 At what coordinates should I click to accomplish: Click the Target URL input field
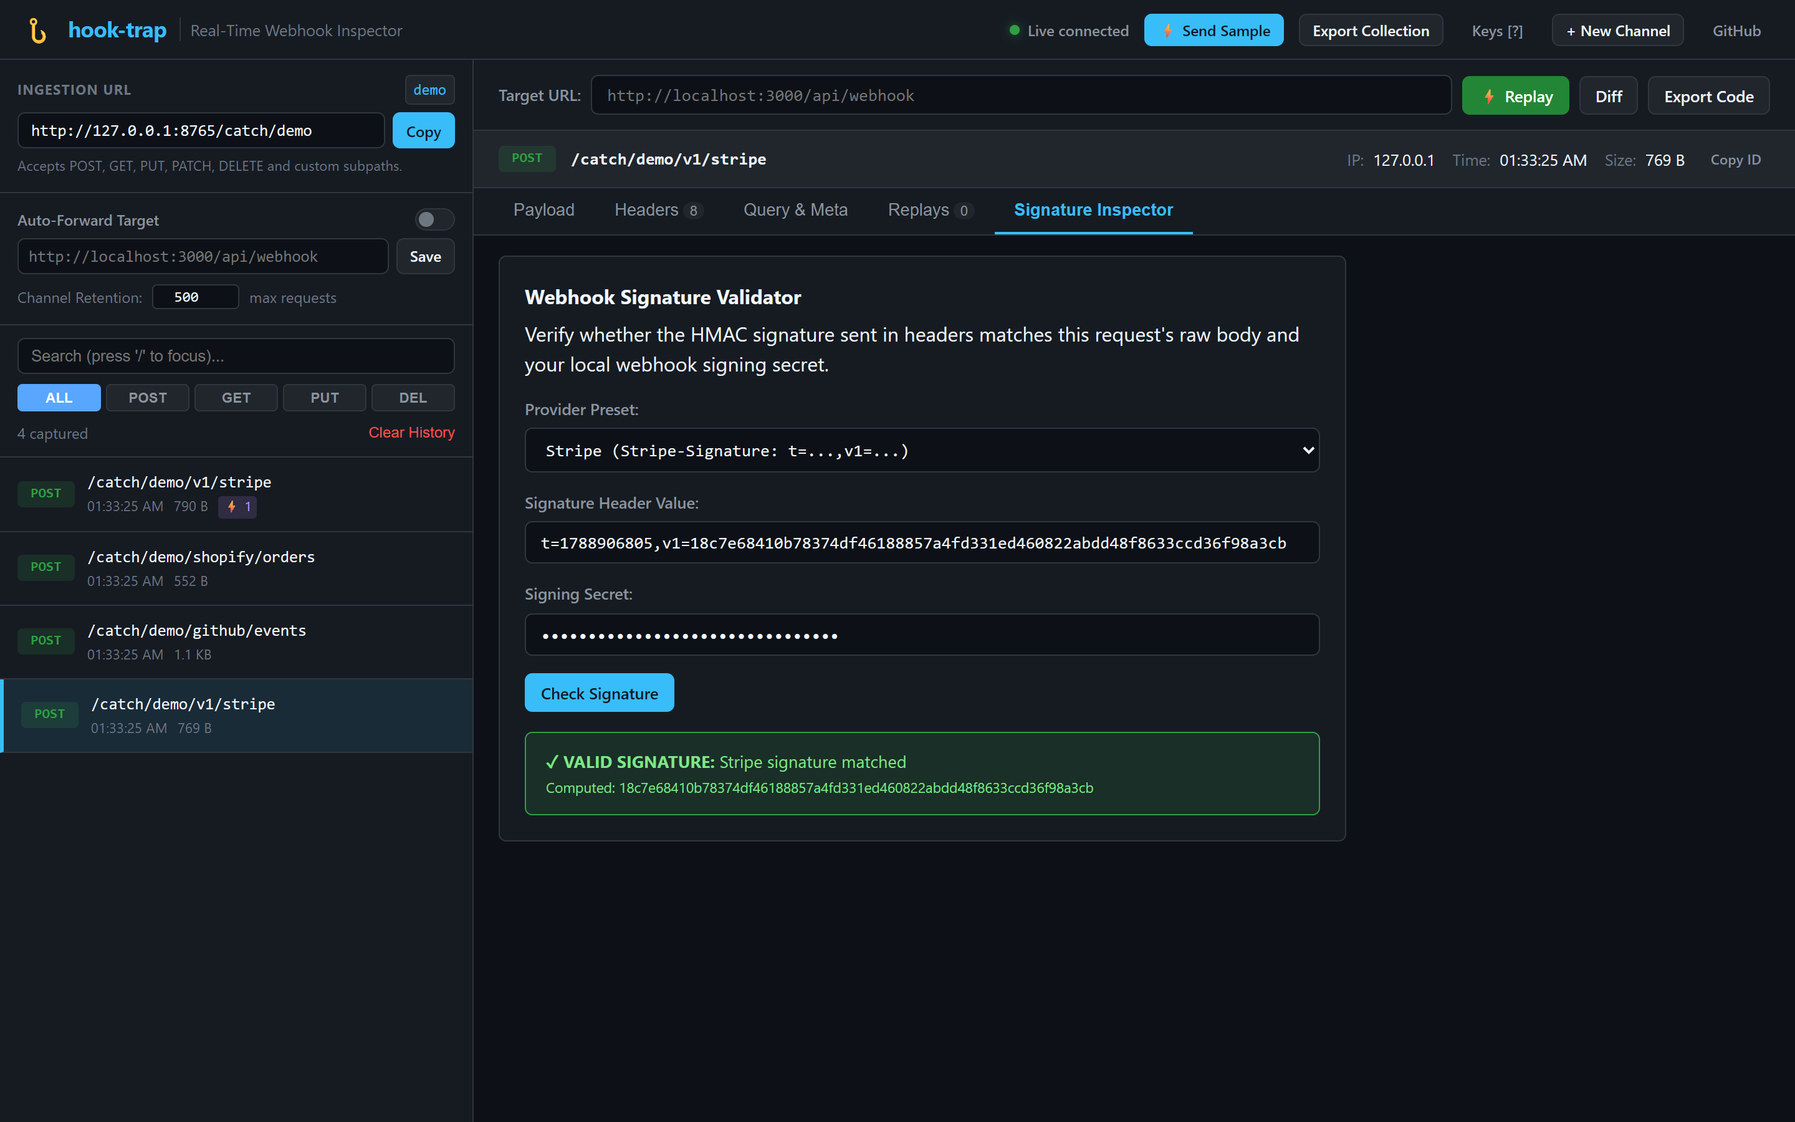coord(1021,95)
